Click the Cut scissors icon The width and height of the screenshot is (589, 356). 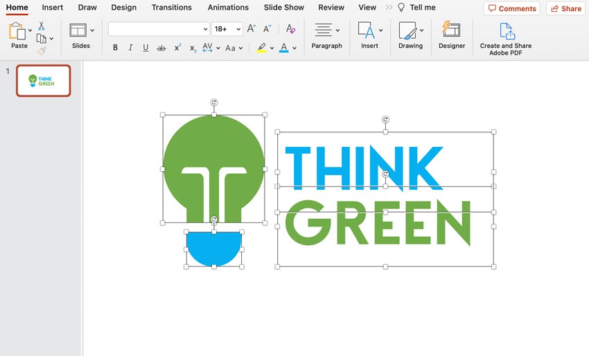41,26
